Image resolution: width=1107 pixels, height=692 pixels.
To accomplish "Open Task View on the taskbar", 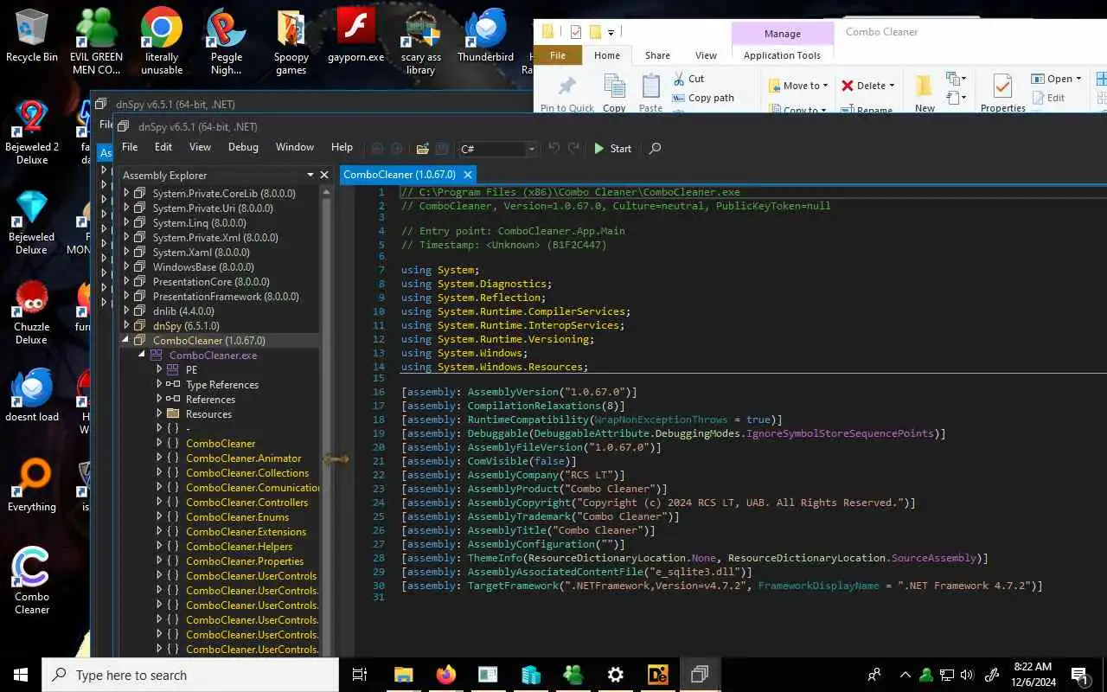I will pos(360,675).
